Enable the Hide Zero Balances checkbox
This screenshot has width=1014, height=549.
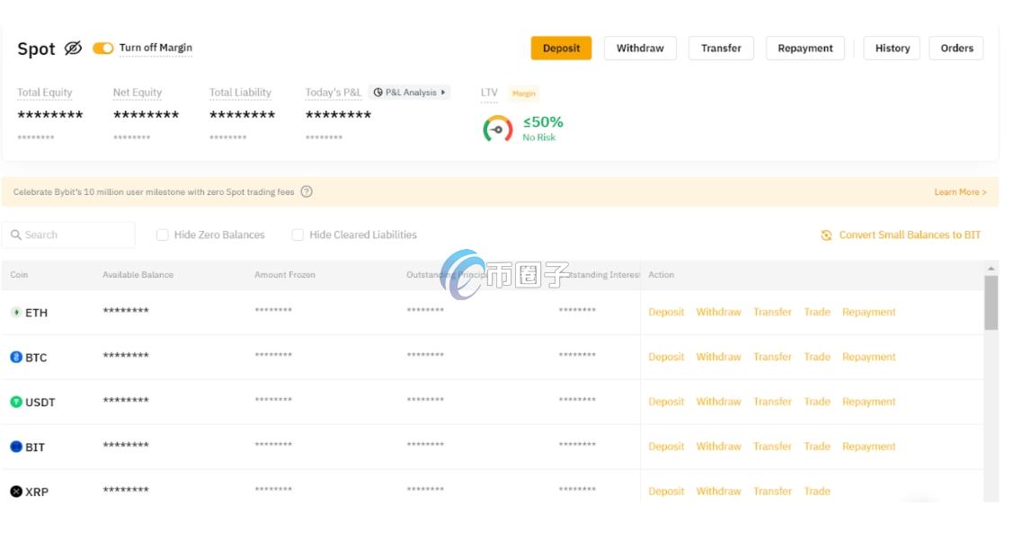point(163,235)
